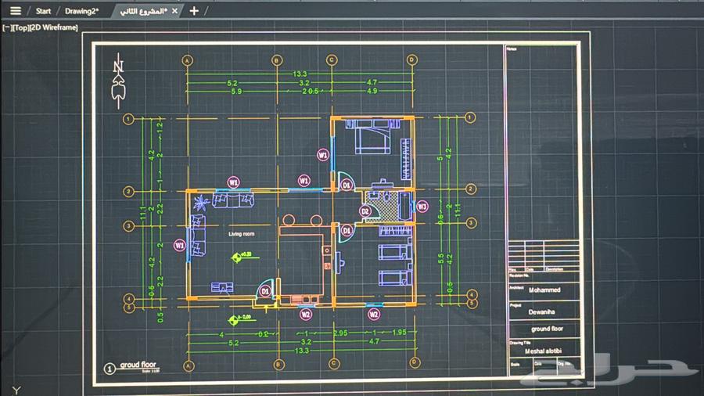Create a new drawing with plus button
Screen dimensions: 704x396
194,11
